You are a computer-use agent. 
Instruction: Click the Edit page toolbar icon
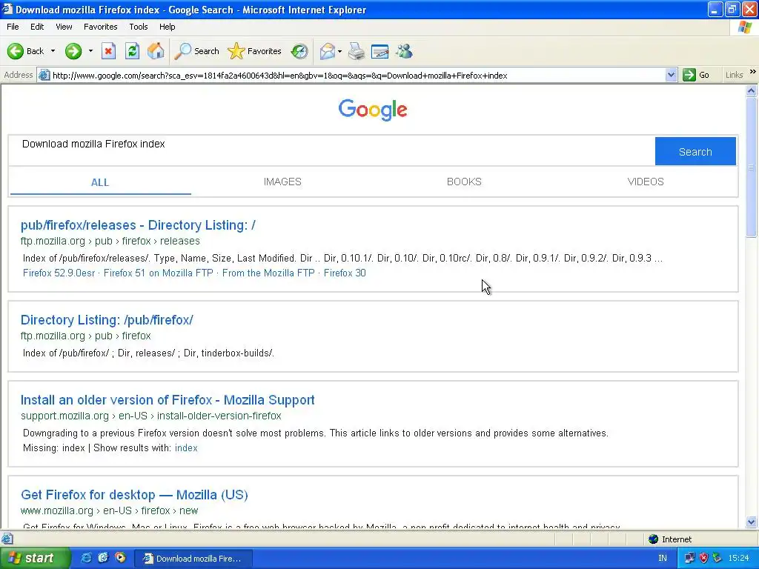pyautogui.click(x=380, y=51)
